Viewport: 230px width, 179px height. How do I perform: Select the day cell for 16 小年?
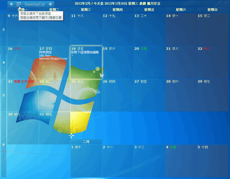click(x=23, y=63)
